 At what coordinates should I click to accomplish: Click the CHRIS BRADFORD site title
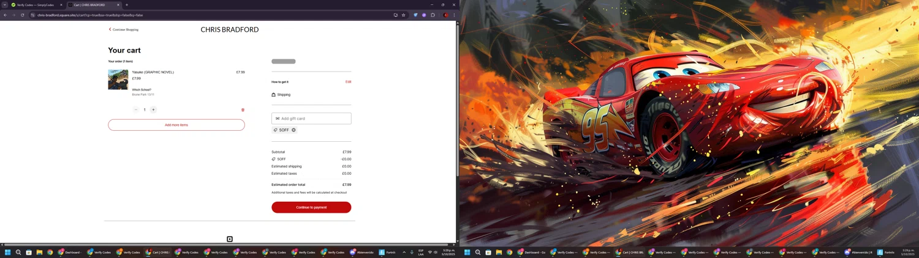(x=230, y=29)
